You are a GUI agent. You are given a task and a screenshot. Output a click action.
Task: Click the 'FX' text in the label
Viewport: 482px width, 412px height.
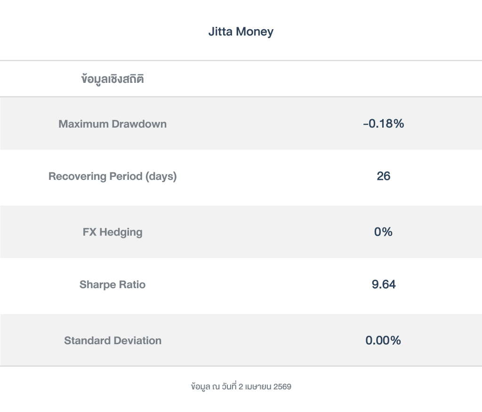point(89,232)
